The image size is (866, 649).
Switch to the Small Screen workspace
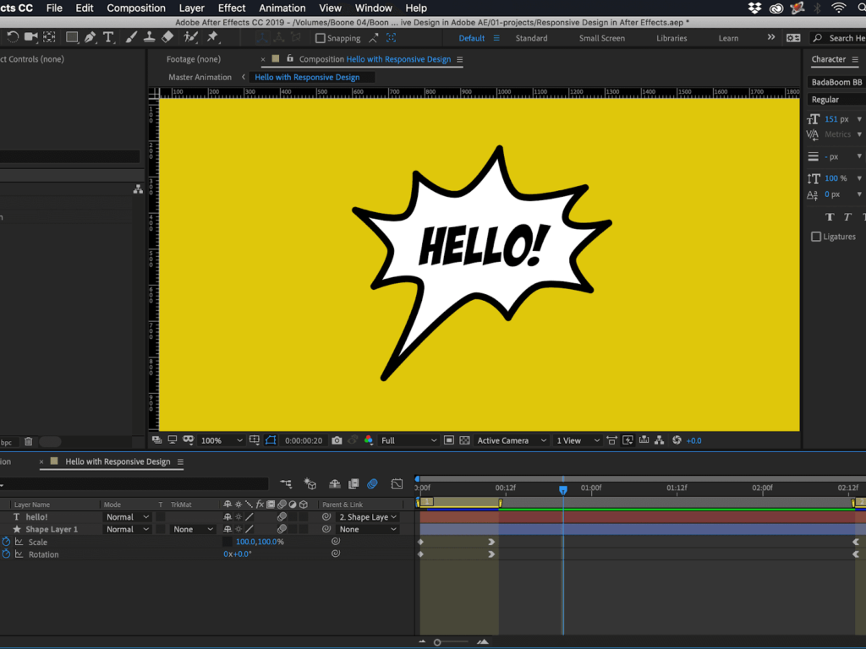(x=602, y=38)
